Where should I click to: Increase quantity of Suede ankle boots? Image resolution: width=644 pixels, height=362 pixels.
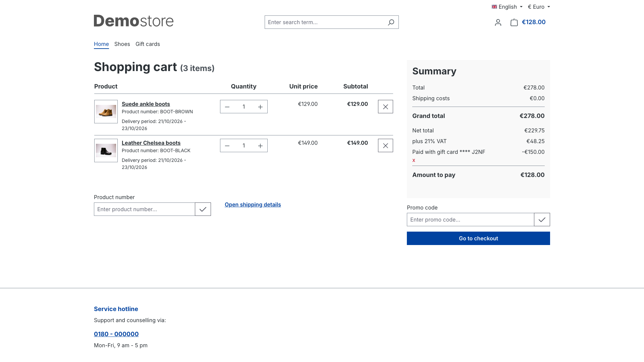[260, 107]
